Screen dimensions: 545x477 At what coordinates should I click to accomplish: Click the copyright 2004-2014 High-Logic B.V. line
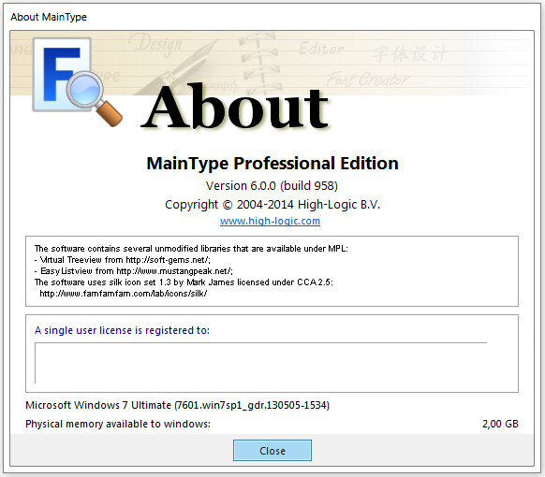pyautogui.click(x=272, y=205)
